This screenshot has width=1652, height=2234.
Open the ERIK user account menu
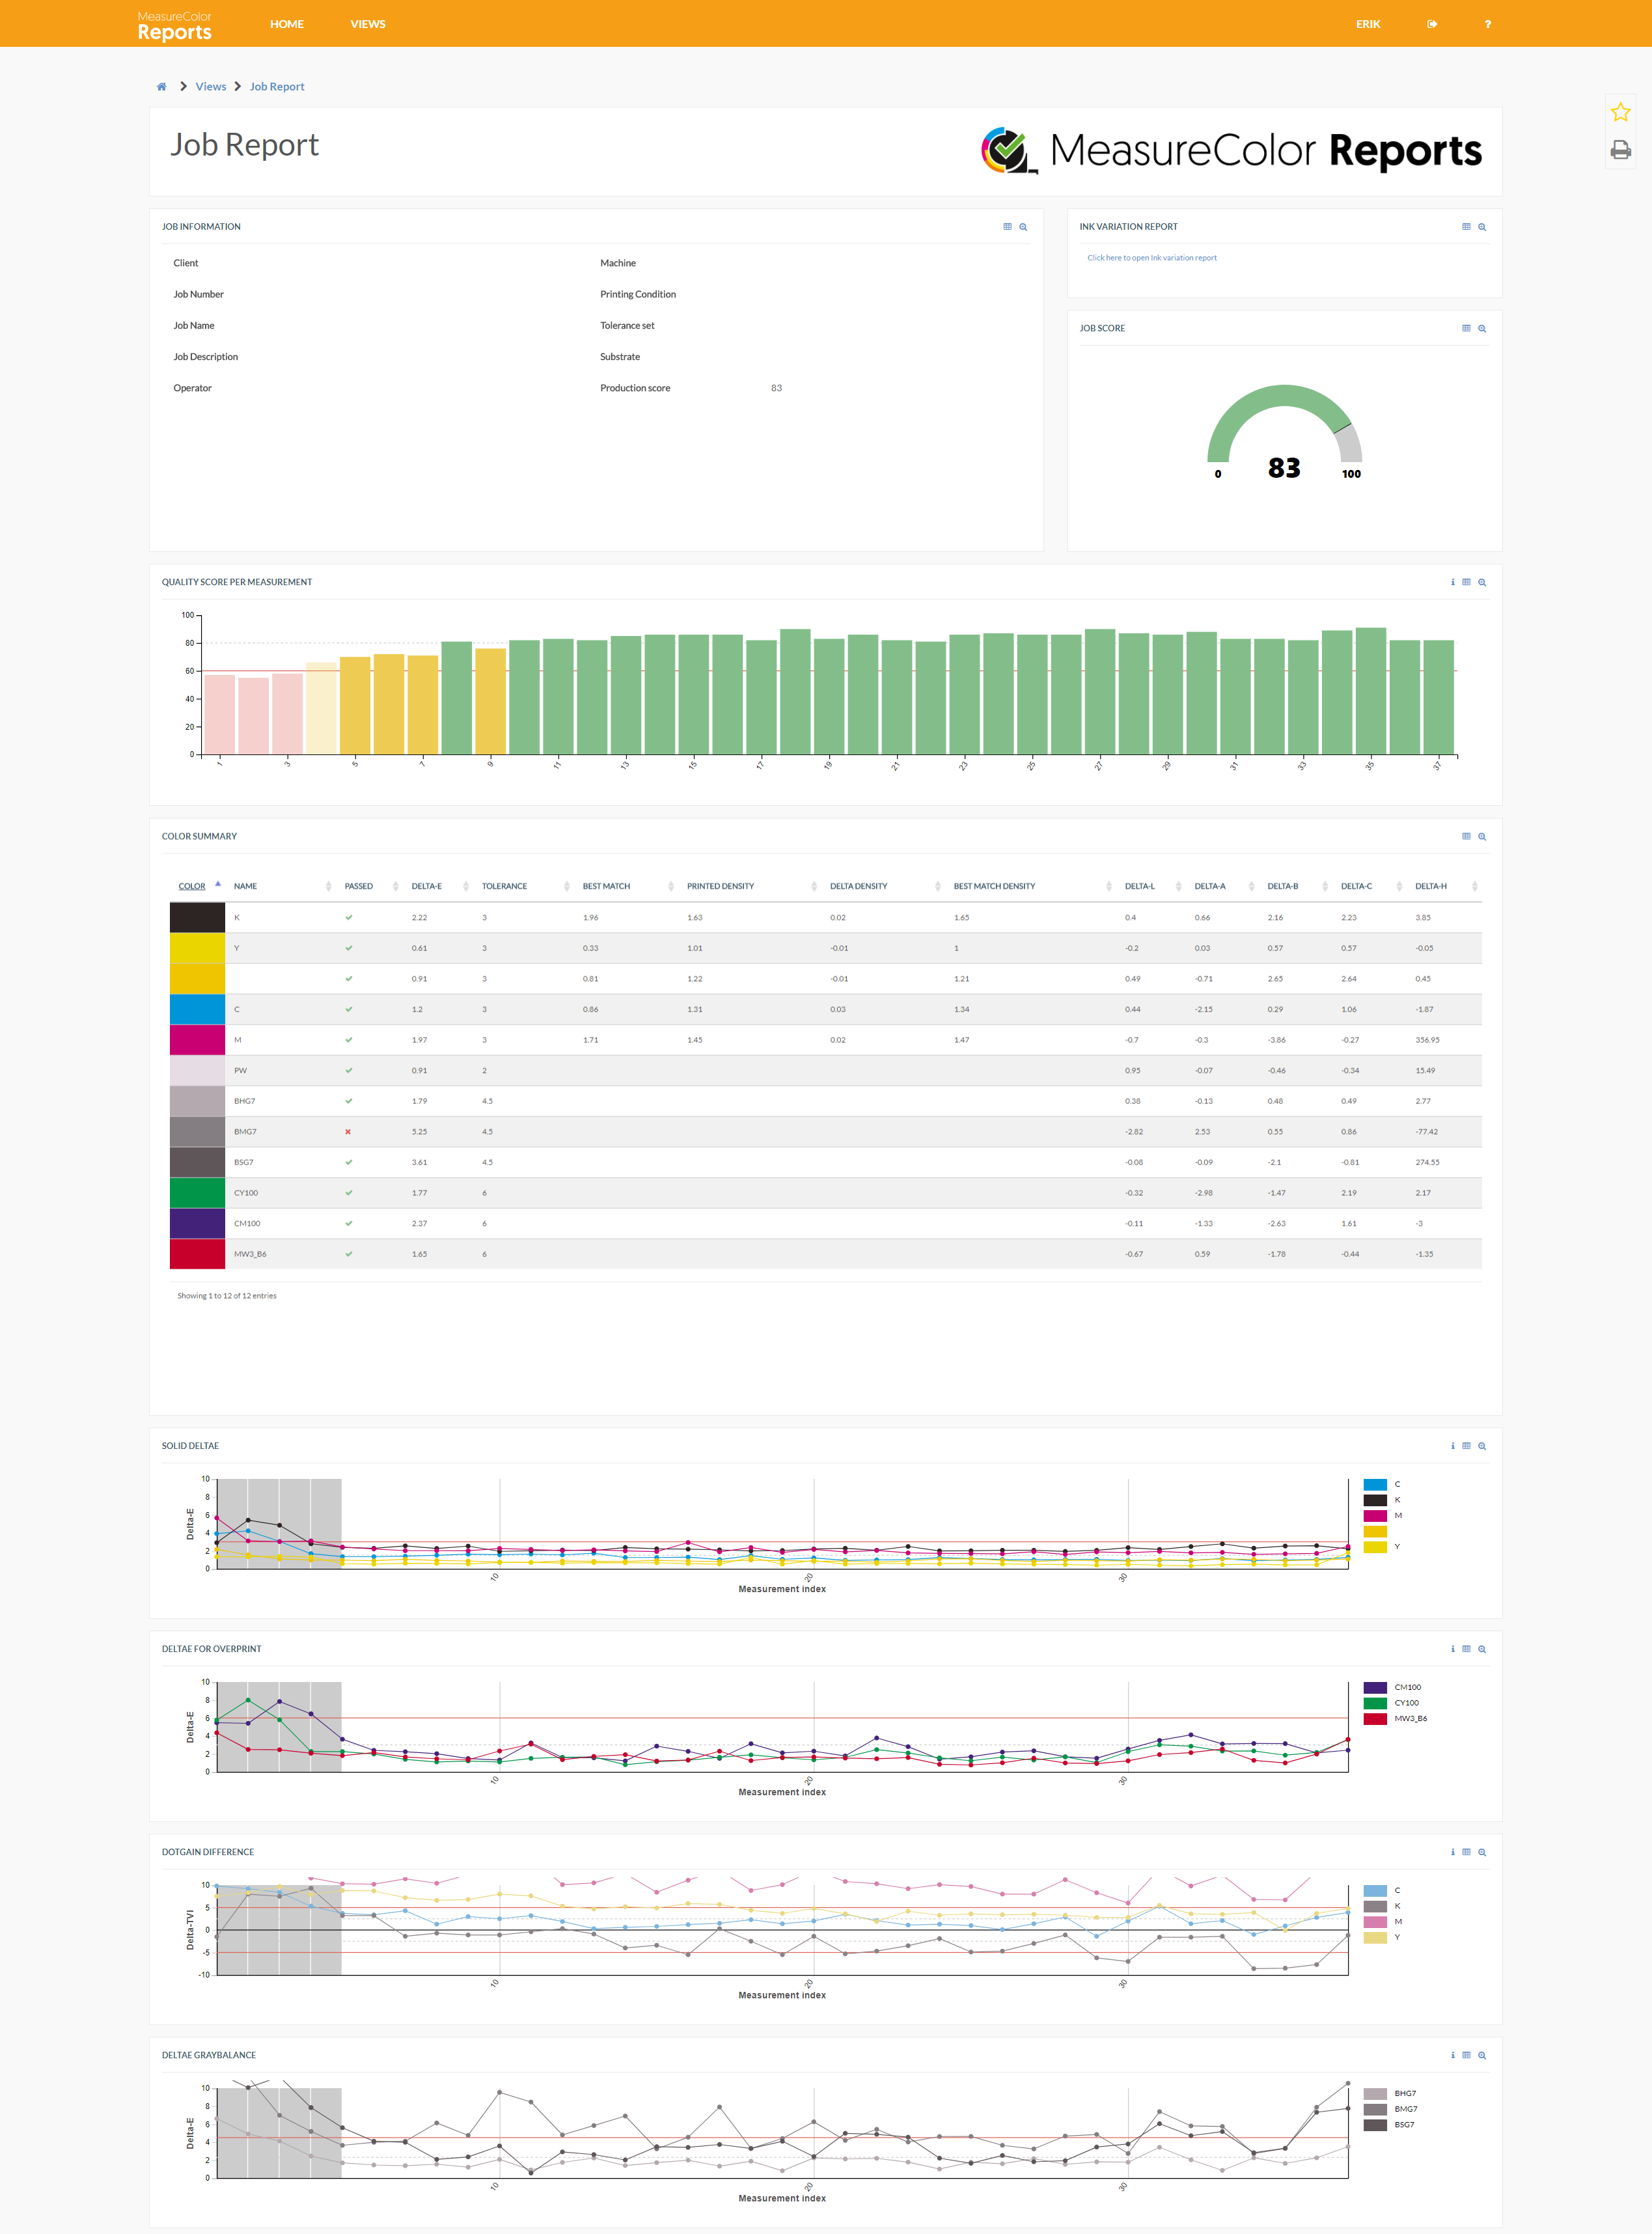(x=1368, y=23)
